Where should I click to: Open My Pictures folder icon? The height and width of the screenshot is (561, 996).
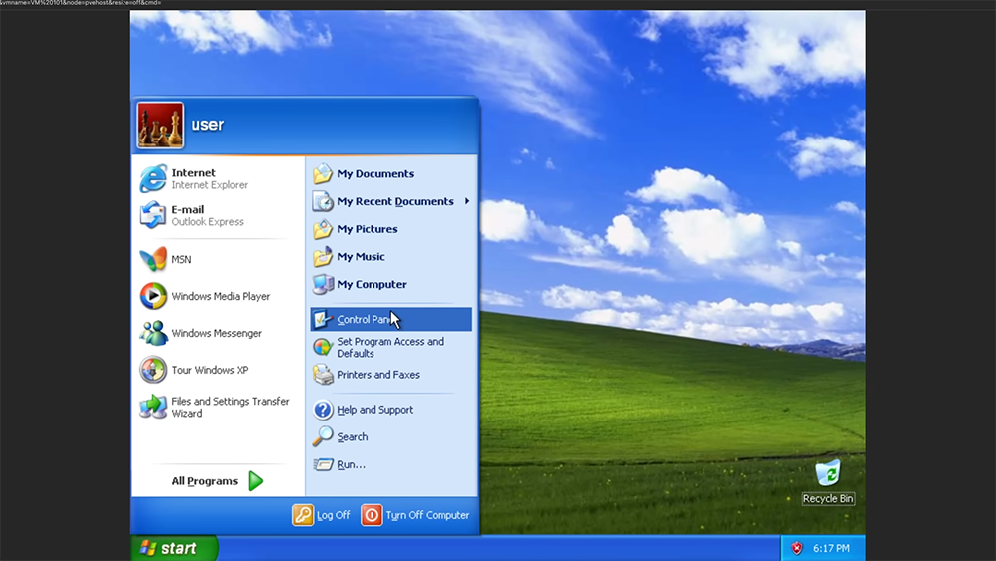pos(323,229)
